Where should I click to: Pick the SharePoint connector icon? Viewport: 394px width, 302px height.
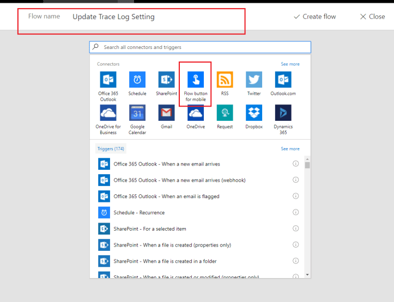pyautogui.click(x=166, y=80)
